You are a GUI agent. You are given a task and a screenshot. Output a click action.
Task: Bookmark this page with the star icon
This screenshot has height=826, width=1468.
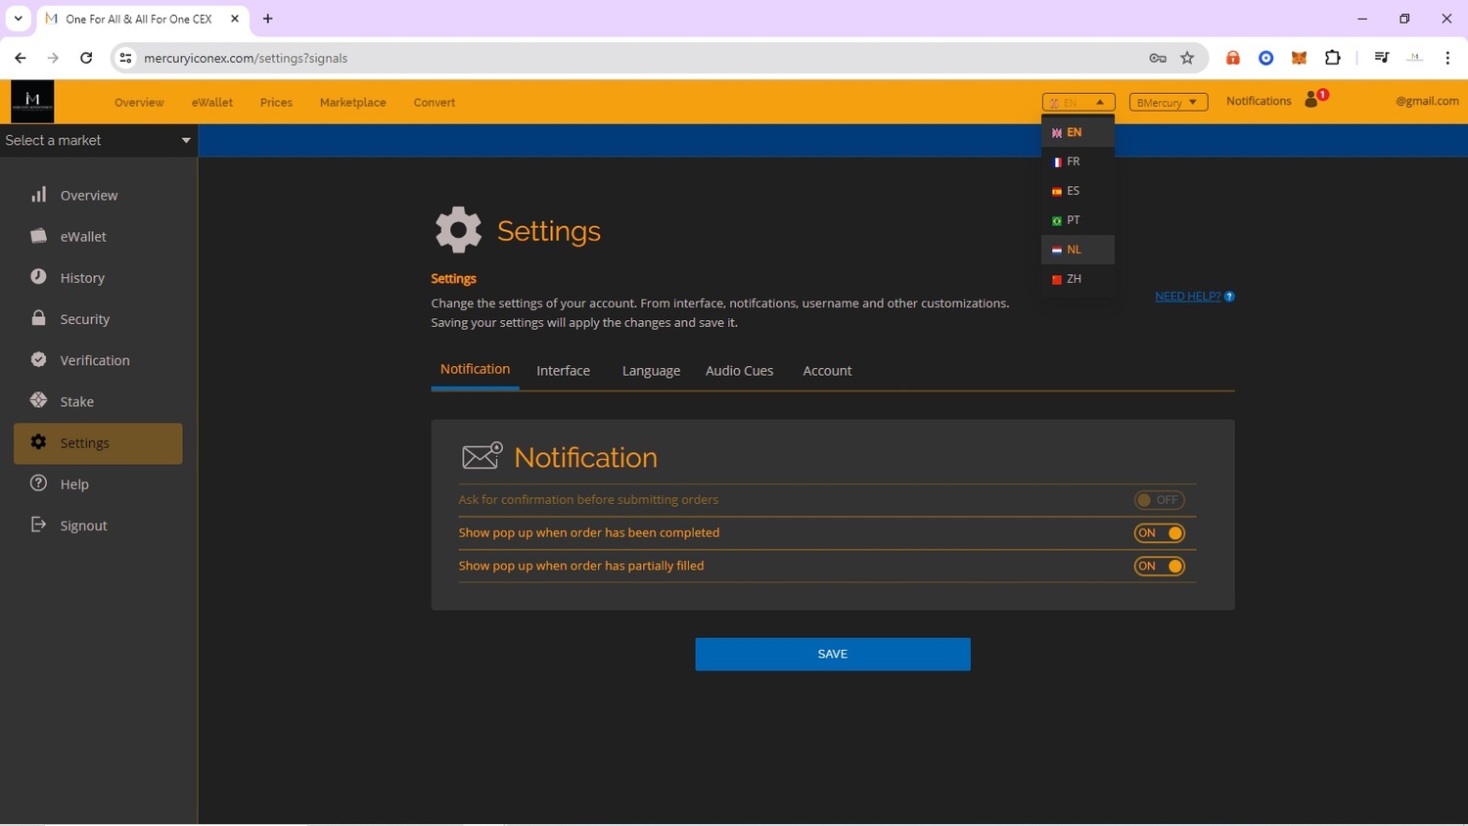1187,58
